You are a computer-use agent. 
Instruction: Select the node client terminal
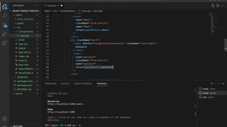coord(212,89)
